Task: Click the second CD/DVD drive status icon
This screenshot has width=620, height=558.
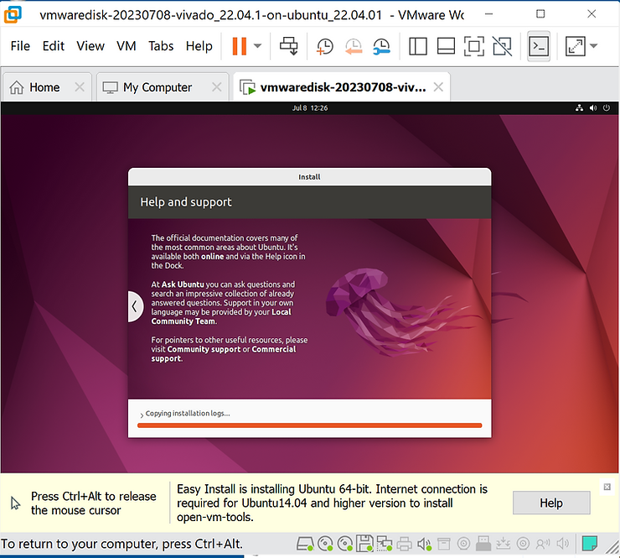Action: 345,544
